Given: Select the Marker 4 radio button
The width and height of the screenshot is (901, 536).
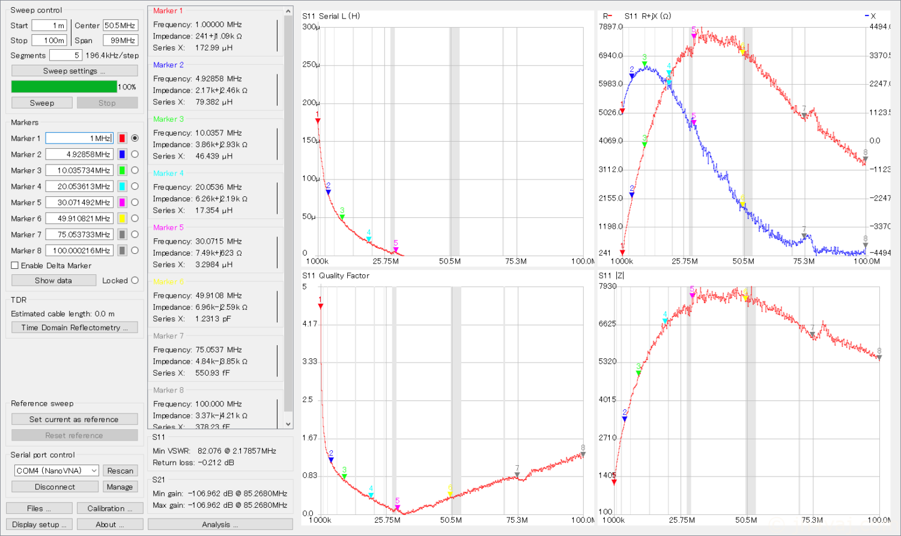Looking at the screenshot, I should pyautogui.click(x=135, y=186).
